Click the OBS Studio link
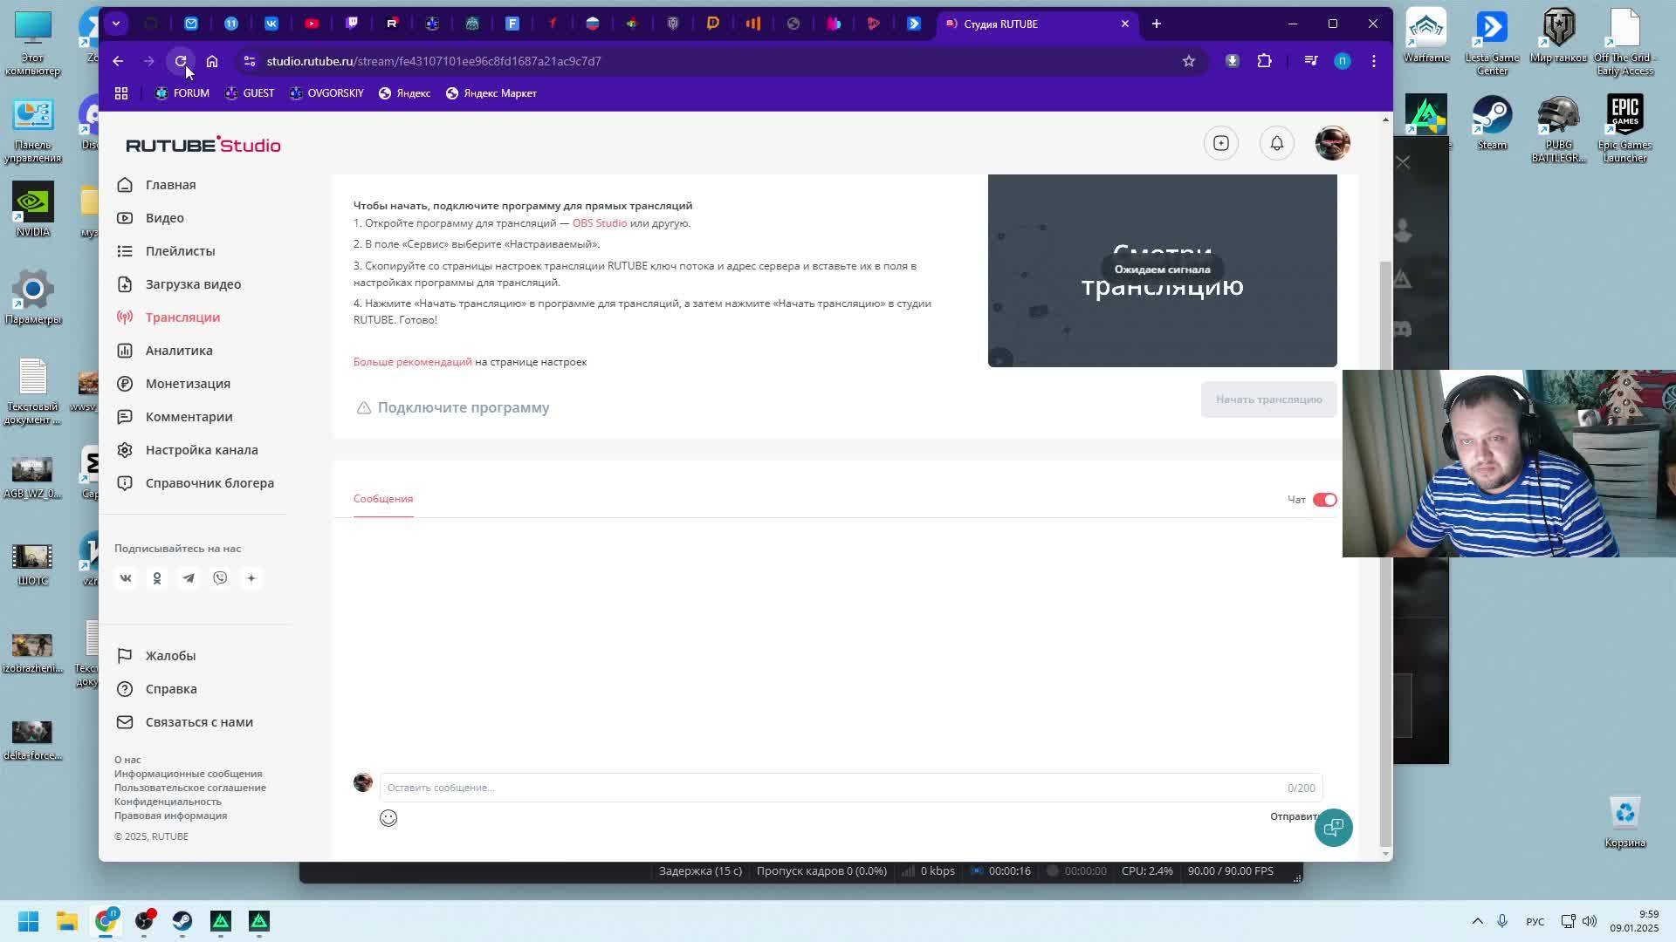Screen dimensions: 1676x942 pyautogui.click(x=599, y=223)
